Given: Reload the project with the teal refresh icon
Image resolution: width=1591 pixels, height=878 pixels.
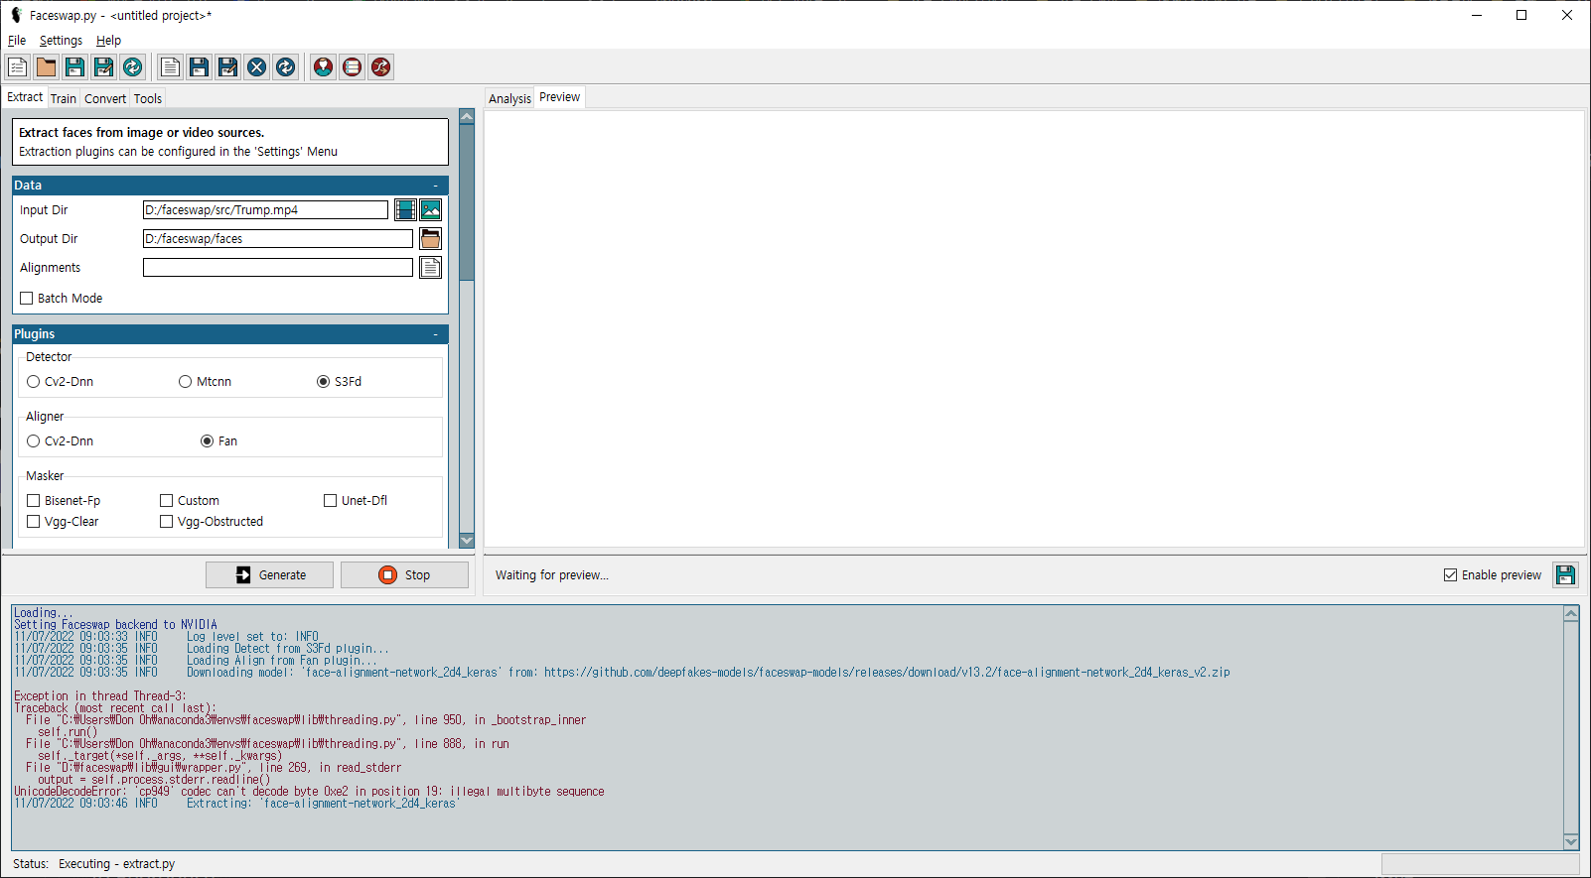Looking at the screenshot, I should tap(132, 66).
